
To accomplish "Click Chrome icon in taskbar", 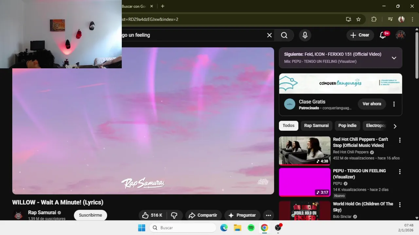I will [x=264, y=228].
